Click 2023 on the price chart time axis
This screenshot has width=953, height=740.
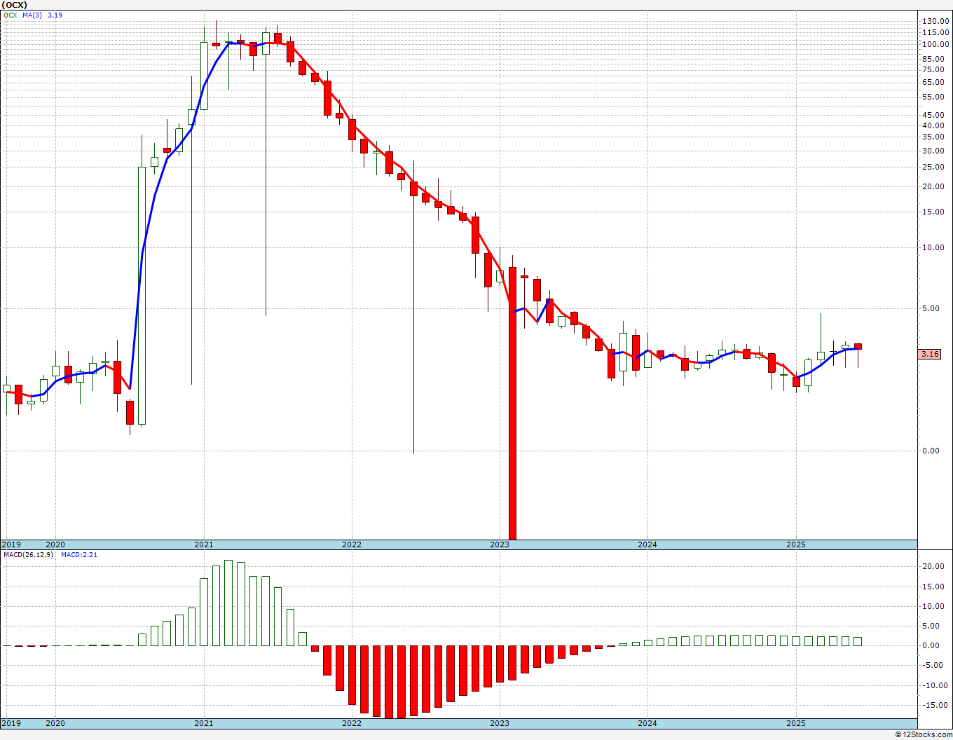(500, 544)
